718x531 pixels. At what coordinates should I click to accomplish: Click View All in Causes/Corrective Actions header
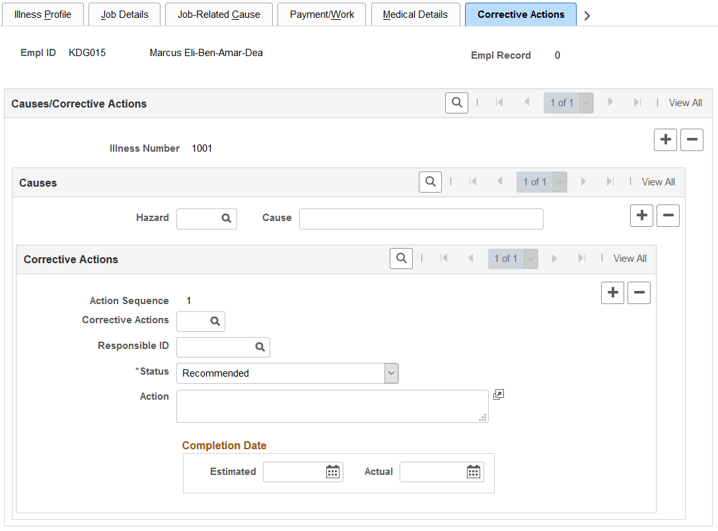click(x=685, y=102)
